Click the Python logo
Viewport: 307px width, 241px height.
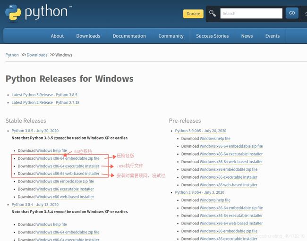[x=38, y=12]
